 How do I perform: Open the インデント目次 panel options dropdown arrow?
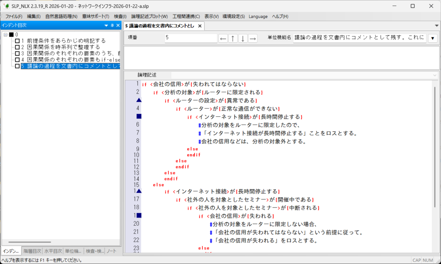106,25
